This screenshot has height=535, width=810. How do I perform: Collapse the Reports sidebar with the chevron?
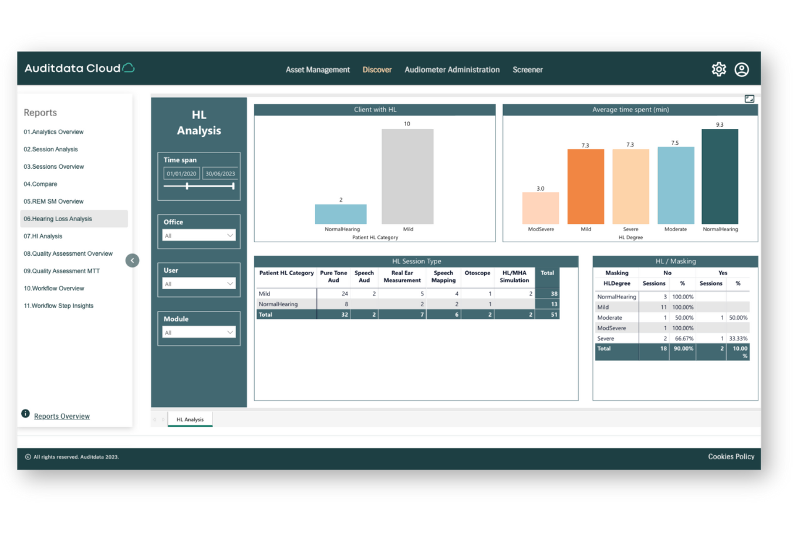[132, 260]
